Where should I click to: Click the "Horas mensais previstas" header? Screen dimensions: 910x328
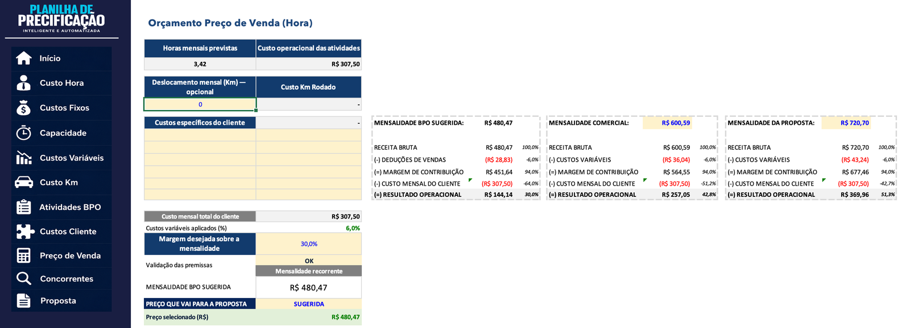(x=200, y=48)
